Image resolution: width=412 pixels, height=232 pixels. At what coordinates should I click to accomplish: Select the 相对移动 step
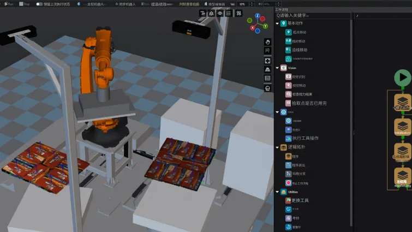pos(295,41)
